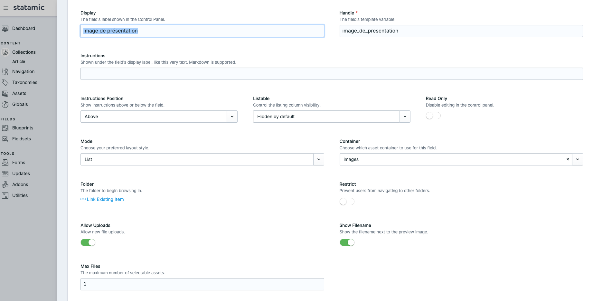Click the Updates sidebar icon
This screenshot has width=593, height=301.
[x=5, y=174]
